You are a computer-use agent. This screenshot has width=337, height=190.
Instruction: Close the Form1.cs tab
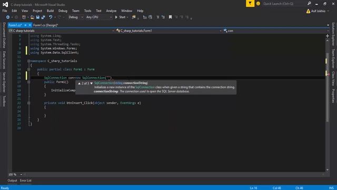pos(29,25)
